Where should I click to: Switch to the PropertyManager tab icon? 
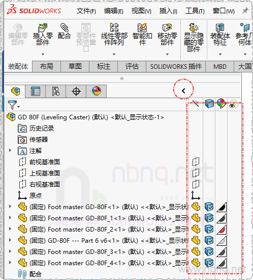36,91
